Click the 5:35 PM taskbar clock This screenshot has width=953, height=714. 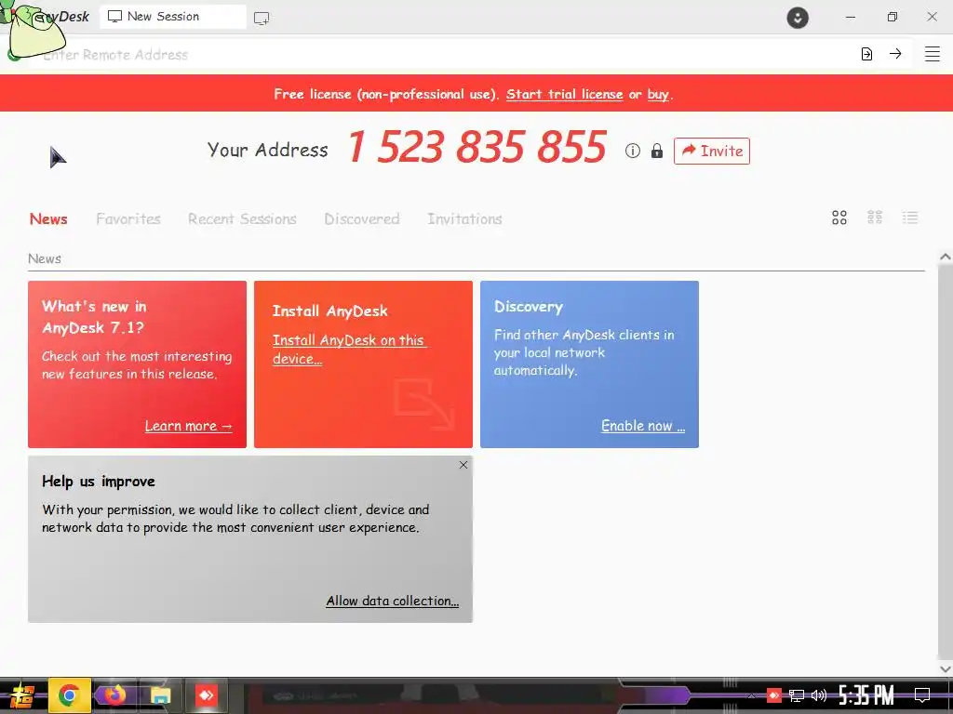[866, 695]
